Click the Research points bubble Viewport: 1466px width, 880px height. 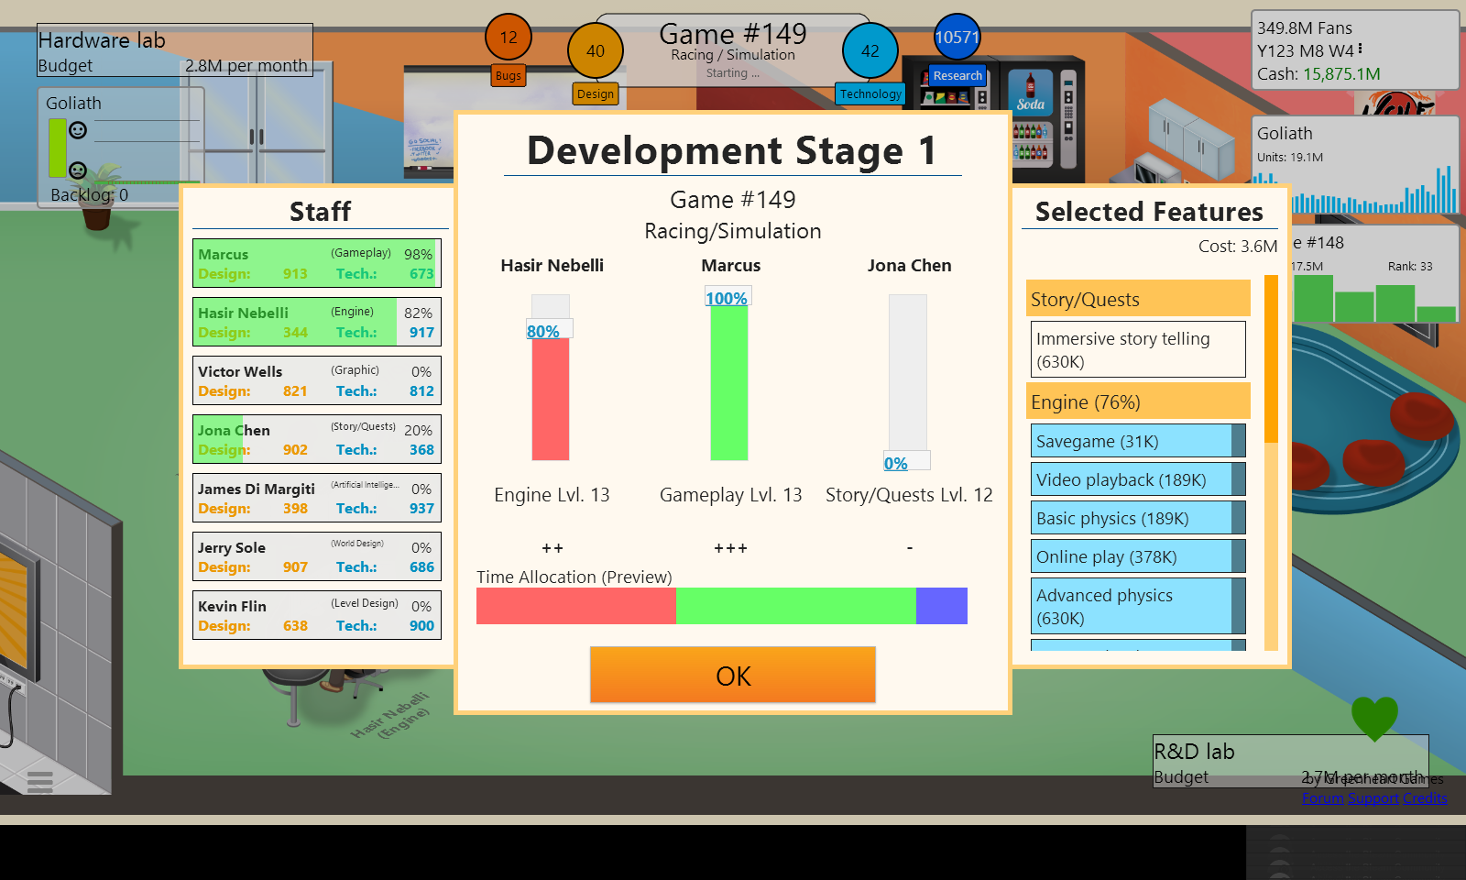(957, 38)
